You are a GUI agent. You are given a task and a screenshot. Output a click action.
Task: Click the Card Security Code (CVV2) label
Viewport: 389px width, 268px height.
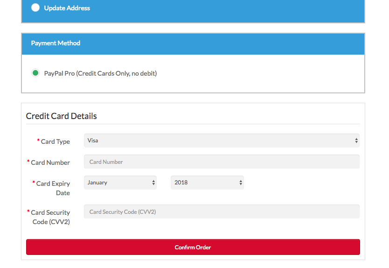(50, 217)
